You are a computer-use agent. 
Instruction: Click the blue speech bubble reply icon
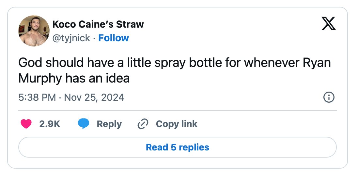click(x=84, y=124)
